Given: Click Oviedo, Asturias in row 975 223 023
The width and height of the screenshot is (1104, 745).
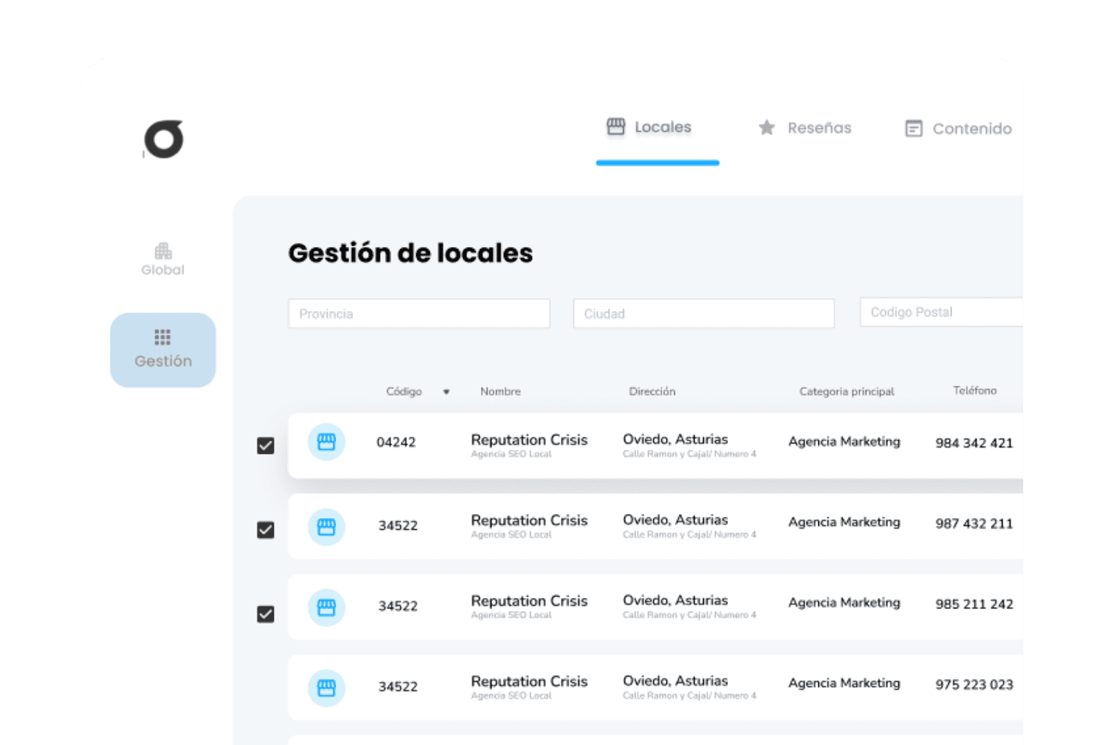Looking at the screenshot, I should click(x=676, y=681).
